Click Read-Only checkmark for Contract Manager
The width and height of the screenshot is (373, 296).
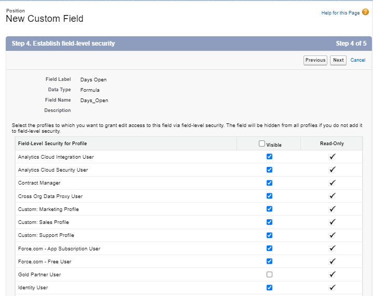(333, 182)
